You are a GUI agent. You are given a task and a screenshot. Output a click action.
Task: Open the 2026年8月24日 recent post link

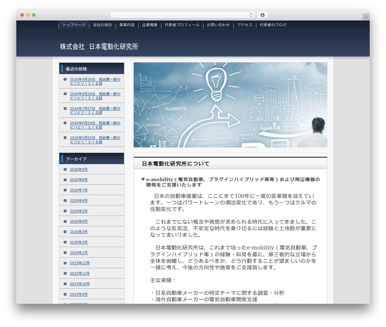[x=95, y=96]
